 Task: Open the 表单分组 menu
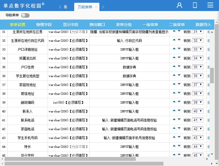(123, 25)
